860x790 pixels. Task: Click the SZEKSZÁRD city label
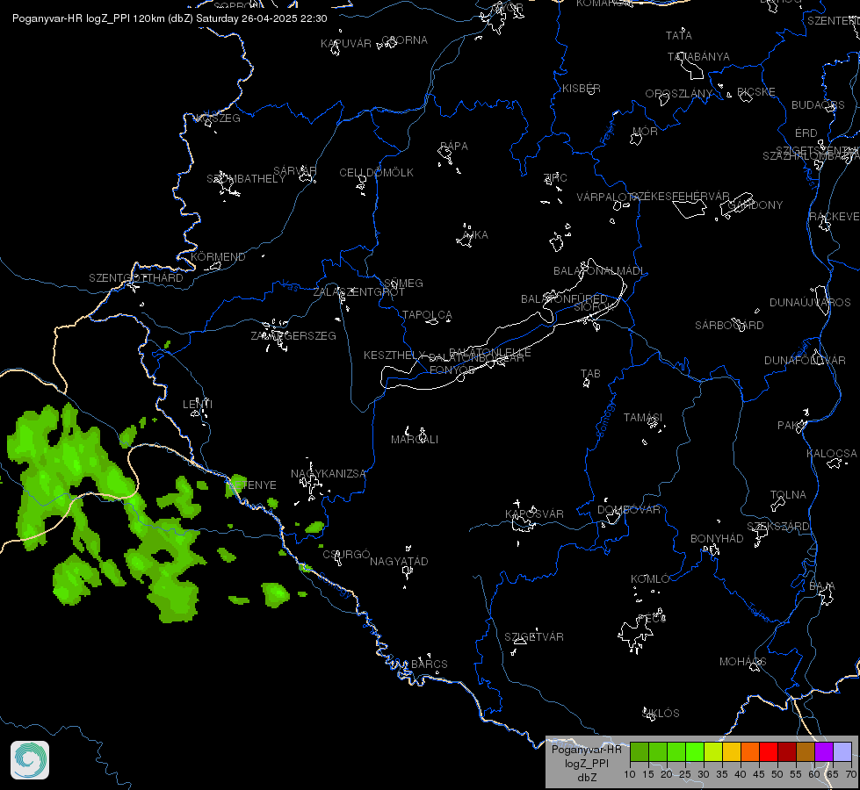[778, 527]
